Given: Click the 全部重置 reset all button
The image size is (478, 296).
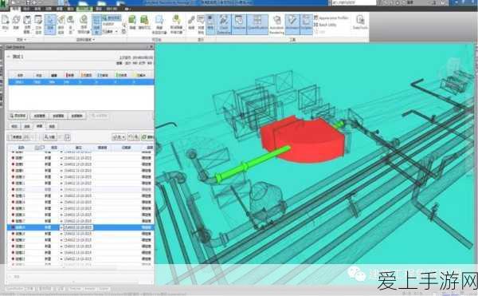Looking at the screenshot, I should pos(39,116).
